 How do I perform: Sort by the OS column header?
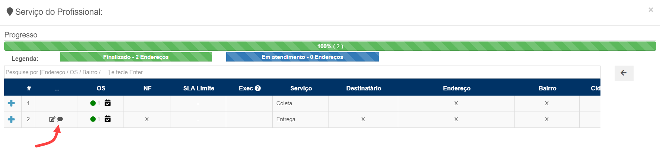(101, 88)
